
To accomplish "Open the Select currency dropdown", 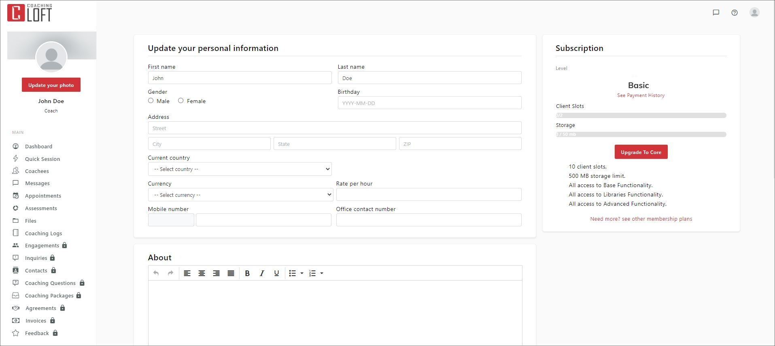I will (x=240, y=195).
